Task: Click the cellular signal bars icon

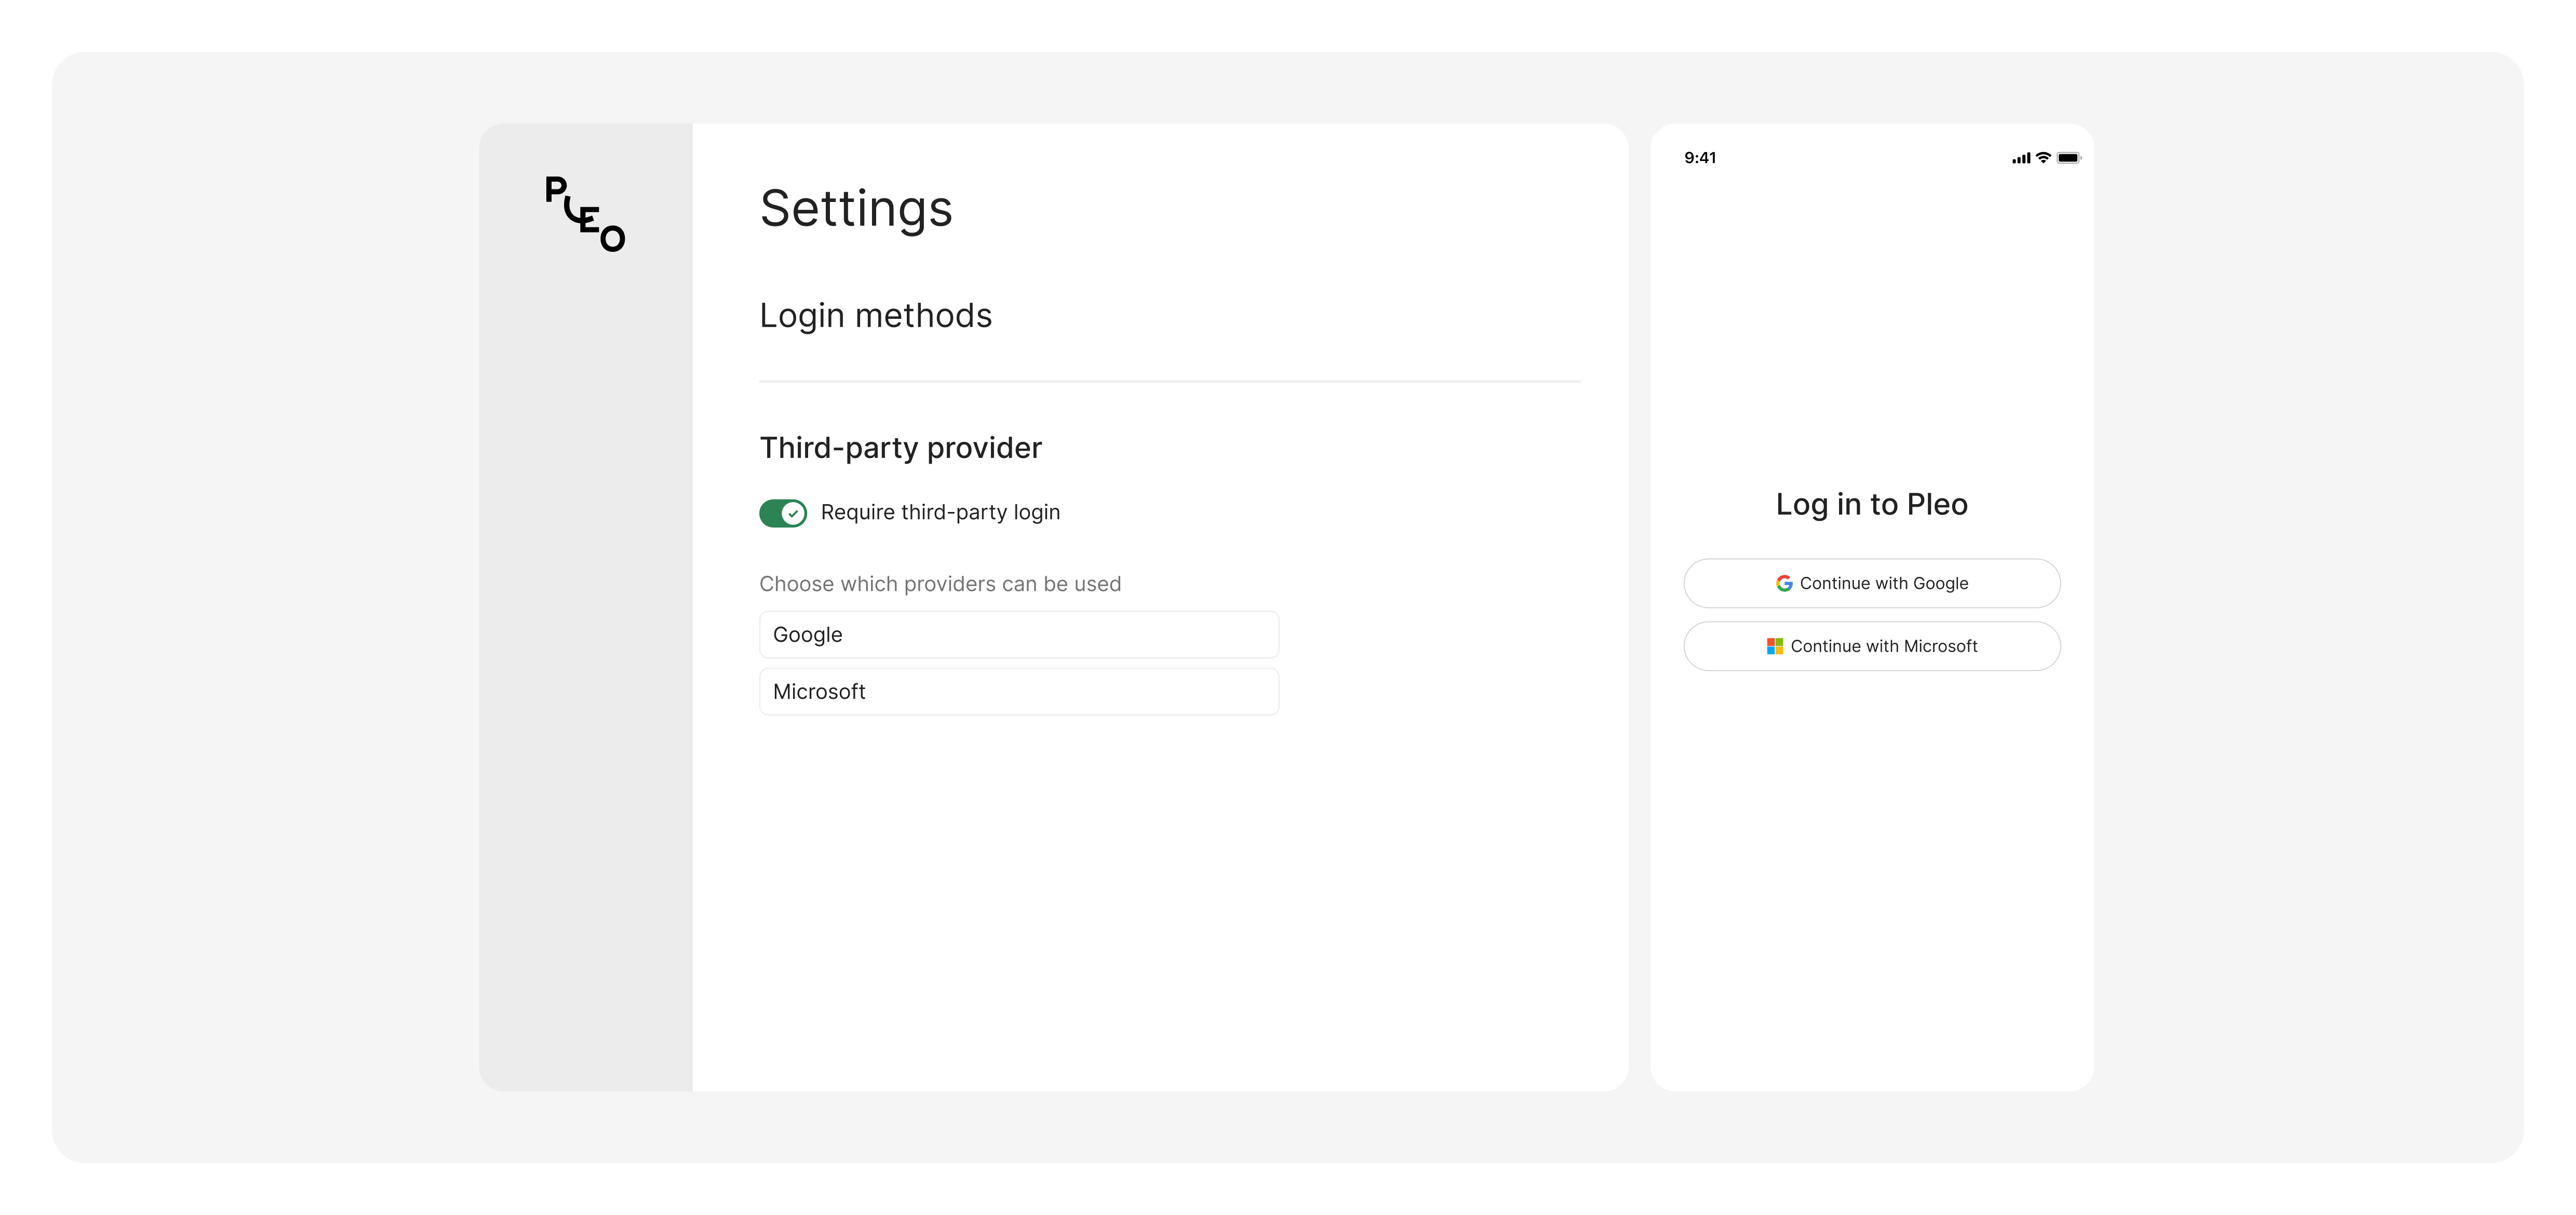Action: (2021, 158)
